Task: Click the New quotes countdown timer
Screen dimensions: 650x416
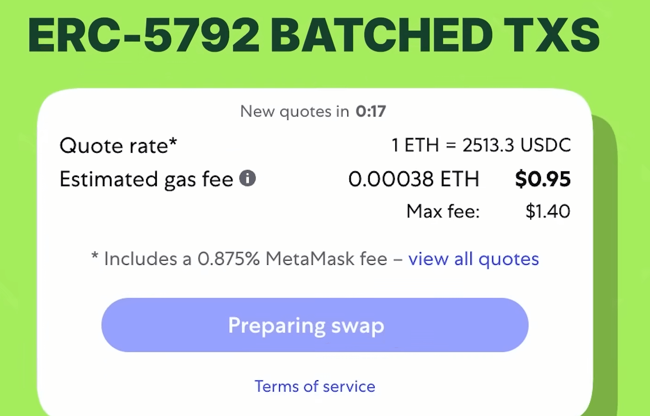Action: [313, 111]
